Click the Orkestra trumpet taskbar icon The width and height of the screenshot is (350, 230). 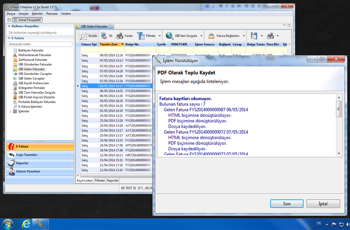tap(41, 224)
